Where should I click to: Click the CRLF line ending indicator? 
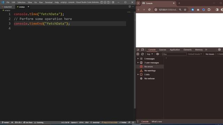pos(87,123)
